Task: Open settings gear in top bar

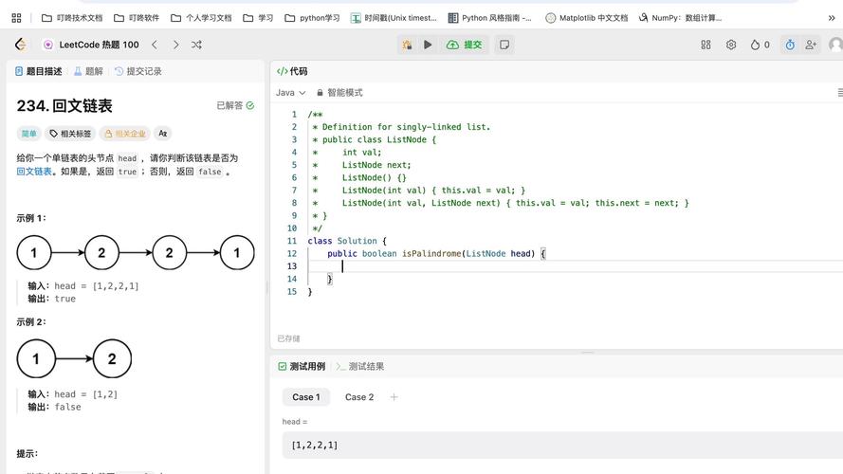Action: (x=731, y=45)
